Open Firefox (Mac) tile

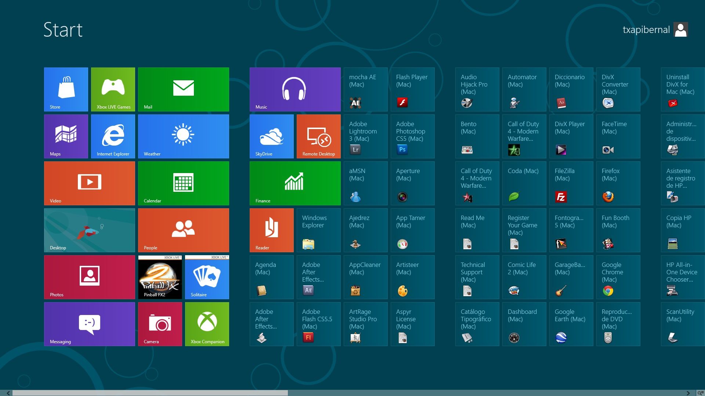tap(618, 183)
